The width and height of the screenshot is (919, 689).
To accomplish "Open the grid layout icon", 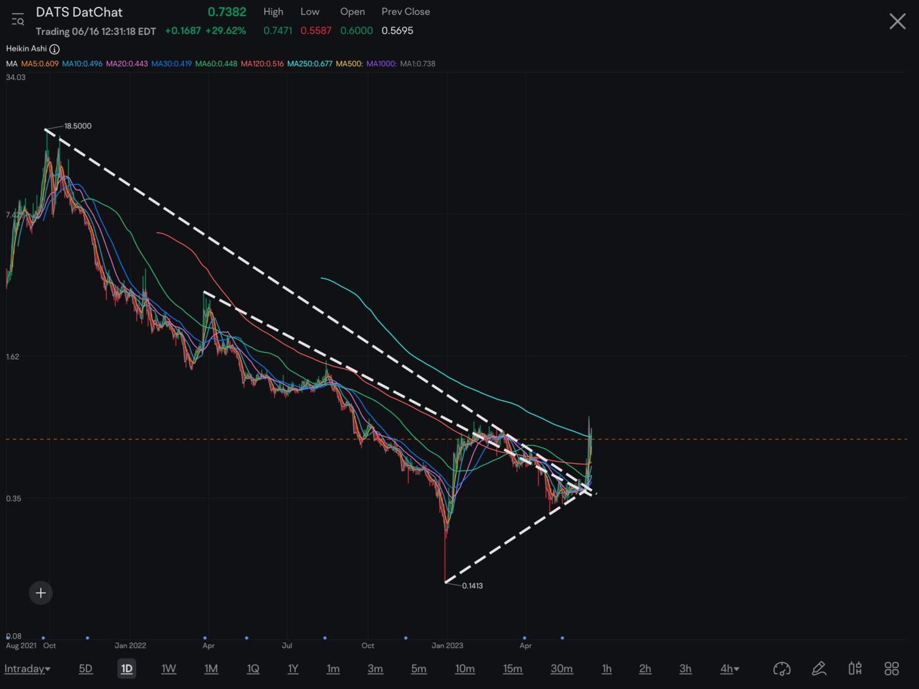I will coord(891,668).
